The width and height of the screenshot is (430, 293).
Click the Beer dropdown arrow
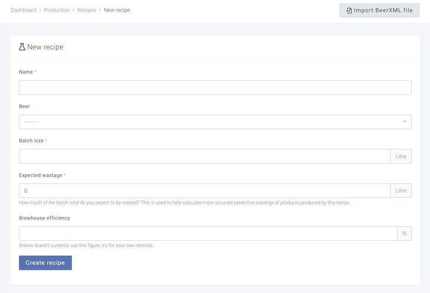pyautogui.click(x=405, y=122)
